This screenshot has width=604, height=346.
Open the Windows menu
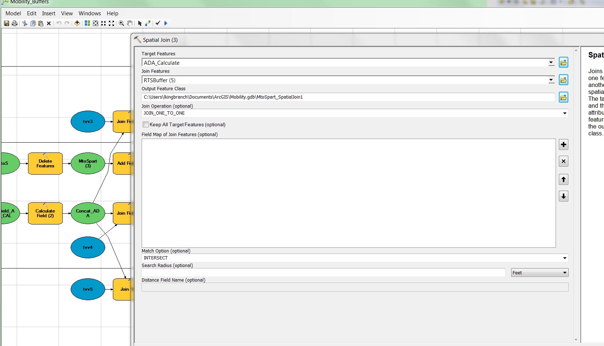click(x=90, y=13)
